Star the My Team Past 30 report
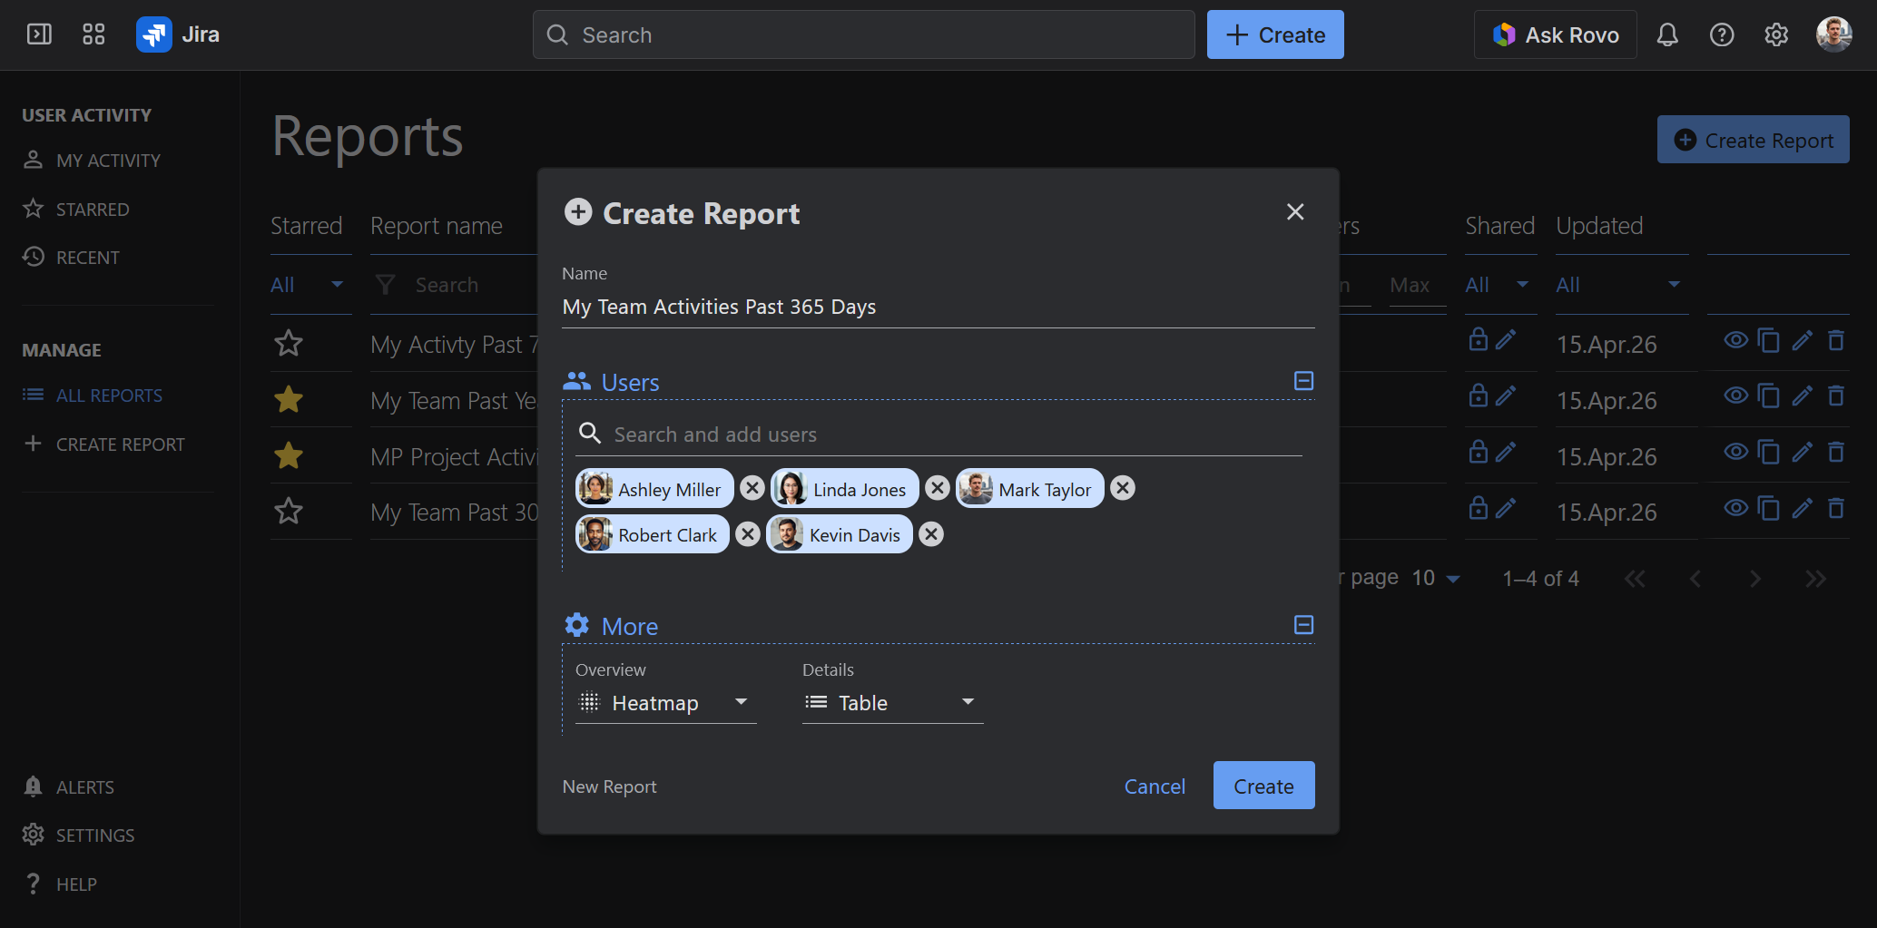The height and width of the screenshot is (928, 1877). coord(288,511)
